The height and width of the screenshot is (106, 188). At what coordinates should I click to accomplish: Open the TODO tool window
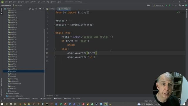pos(35,99)
